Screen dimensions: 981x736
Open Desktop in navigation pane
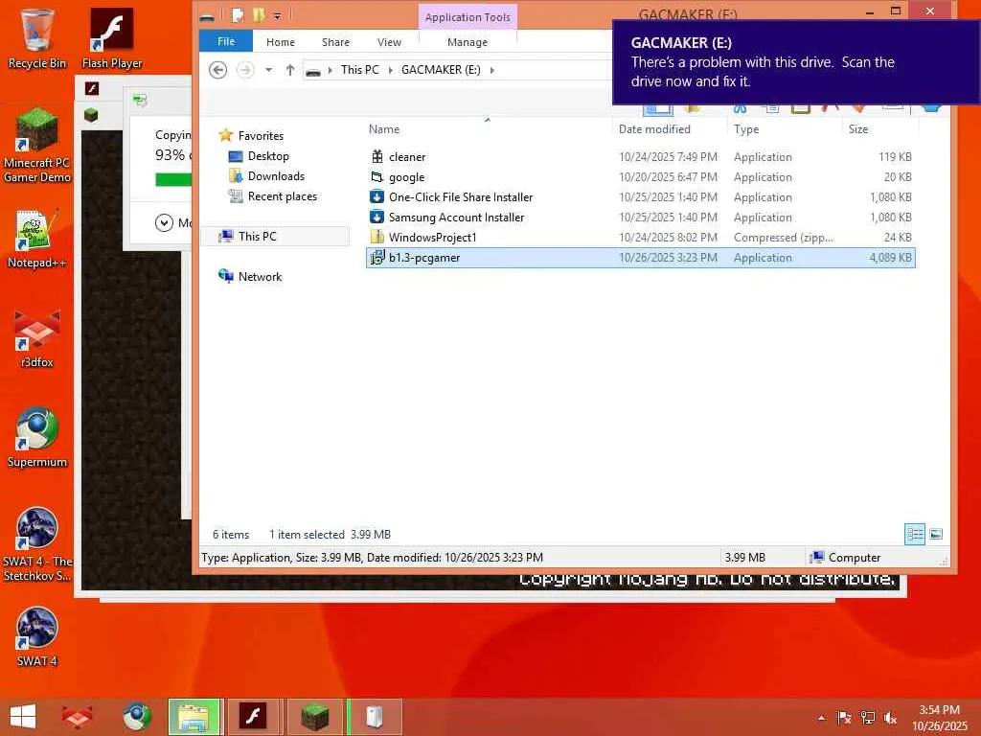(x=259, y=156)
